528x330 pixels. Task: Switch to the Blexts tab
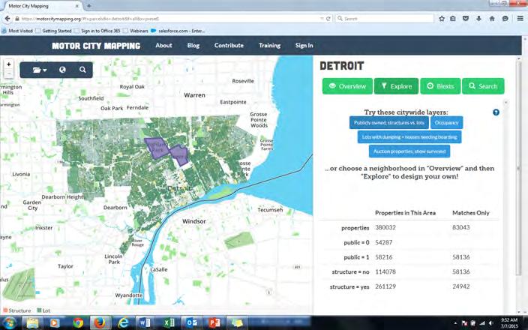pyautogui.click(x=440, y=86)
